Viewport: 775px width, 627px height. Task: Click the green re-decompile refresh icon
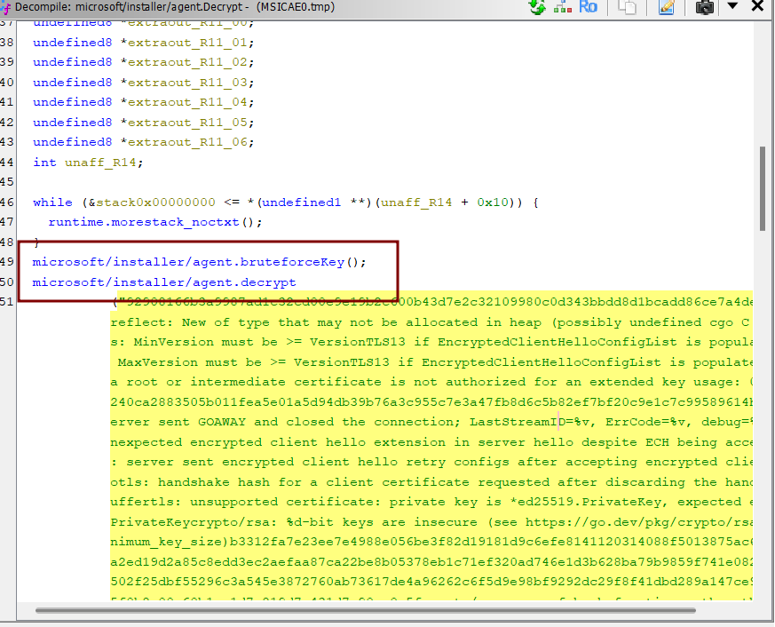pos(537,7)
